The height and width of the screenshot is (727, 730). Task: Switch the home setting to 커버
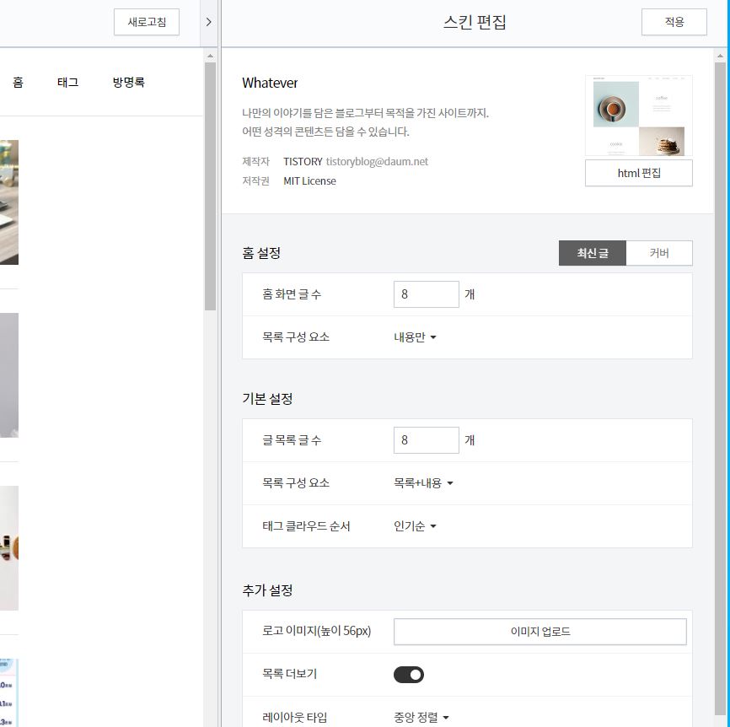click(x=658, y=253)
